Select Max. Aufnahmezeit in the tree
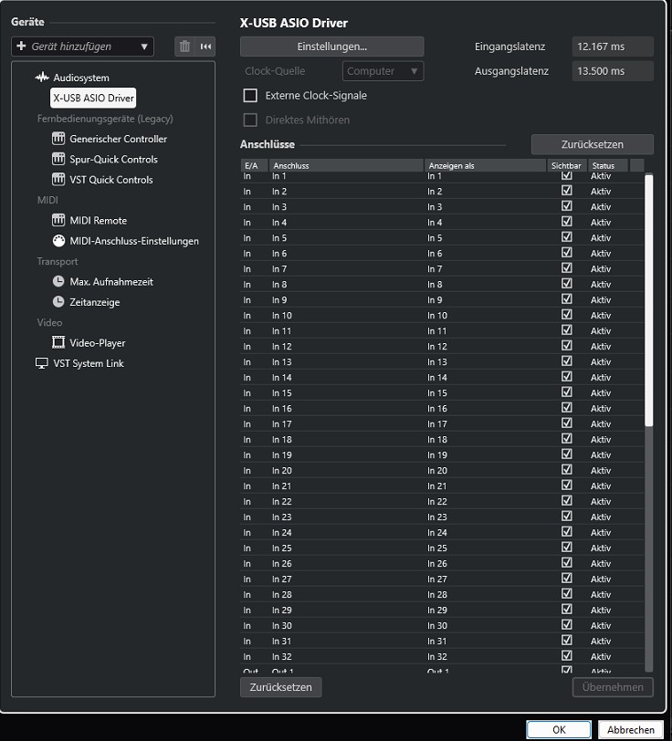Image resolution: width=672 pixels, height=741 pixels. click(x=111, y=282)
